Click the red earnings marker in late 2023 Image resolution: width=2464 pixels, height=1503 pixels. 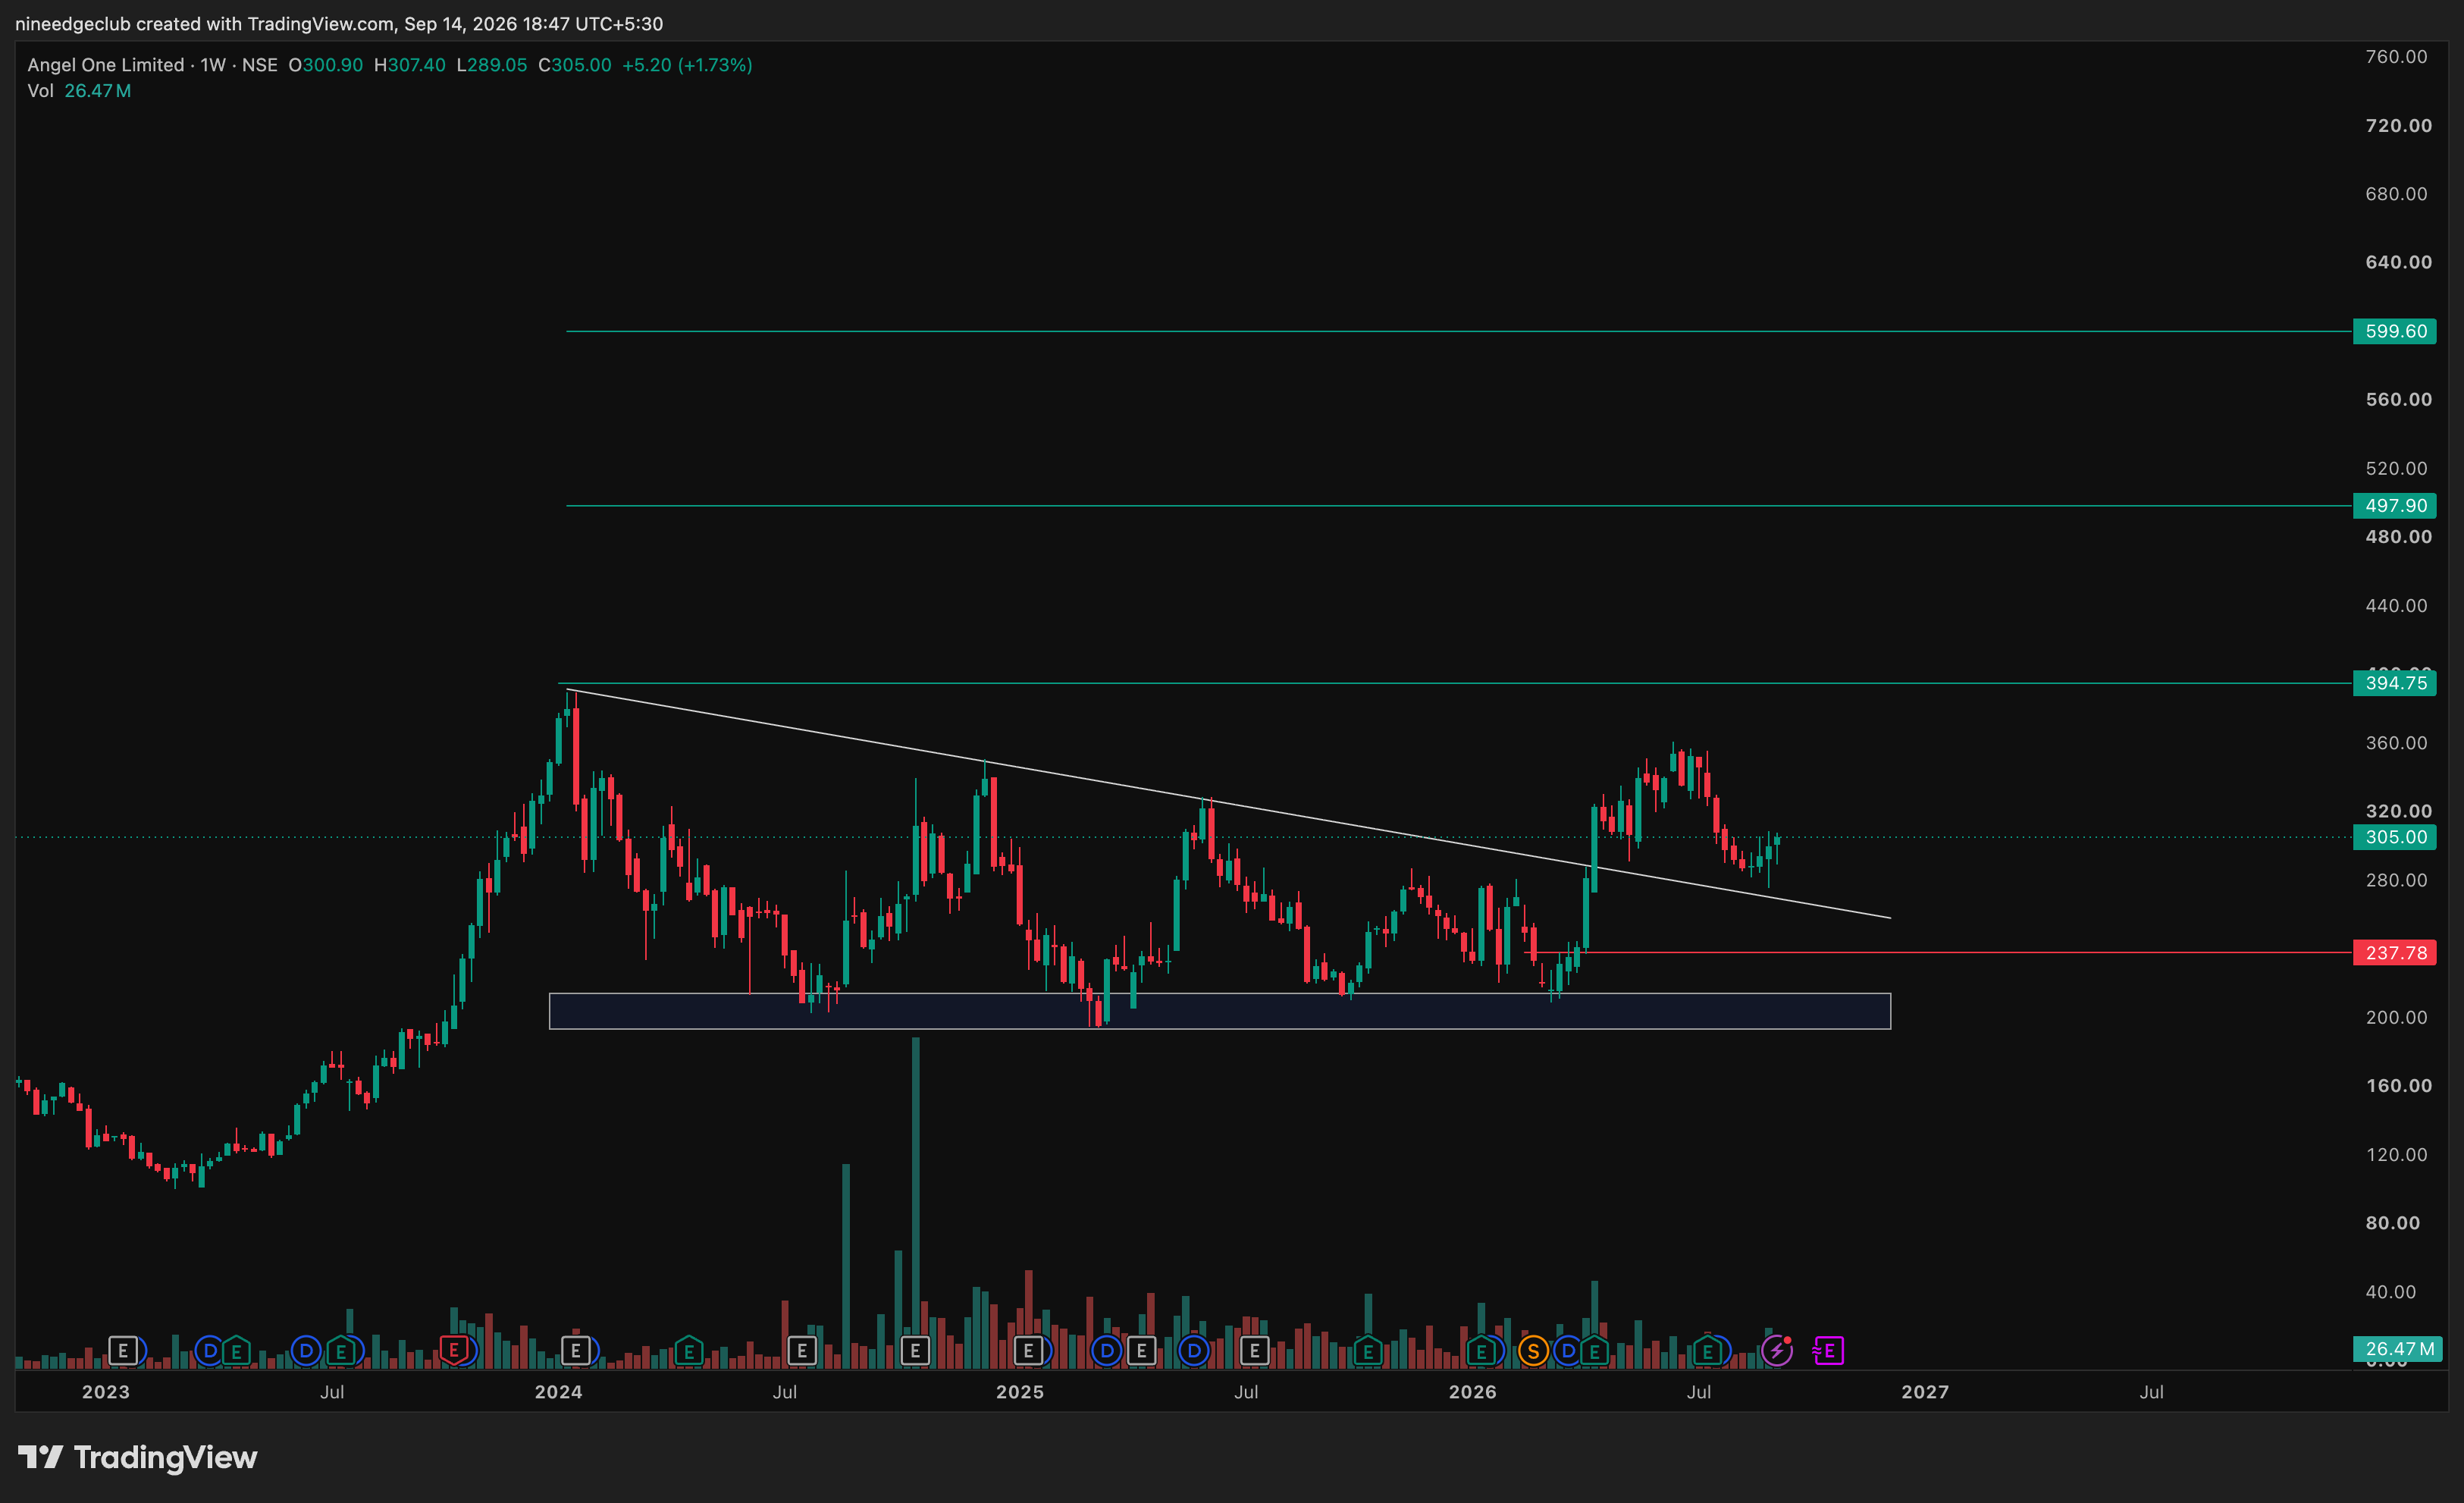(454, 1351)
